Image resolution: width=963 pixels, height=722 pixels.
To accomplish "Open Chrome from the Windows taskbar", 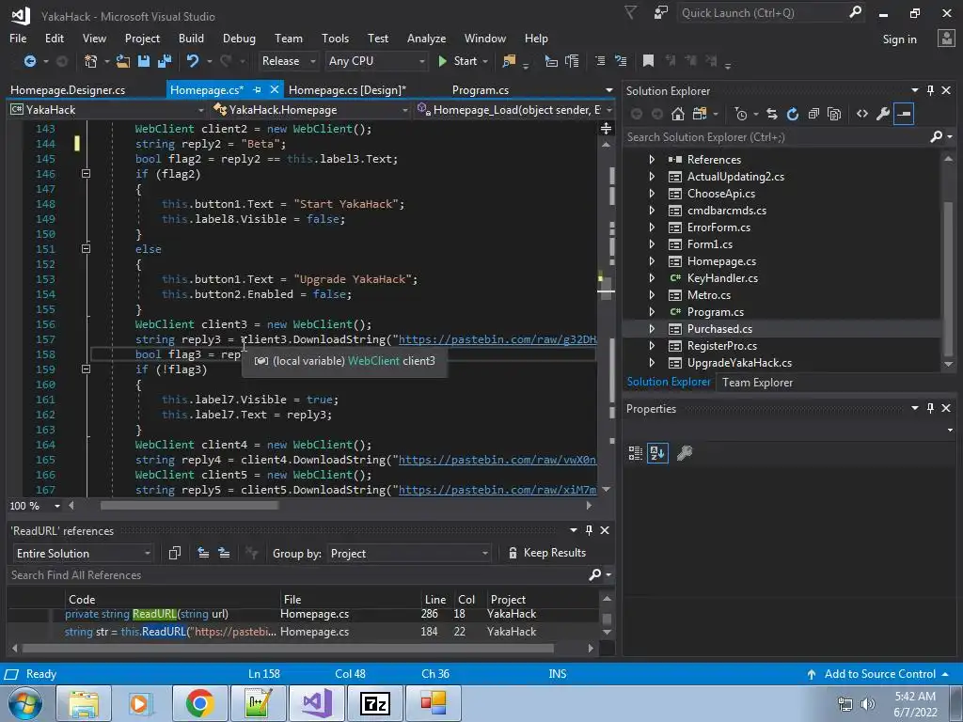I will click(x=199, y=703).
